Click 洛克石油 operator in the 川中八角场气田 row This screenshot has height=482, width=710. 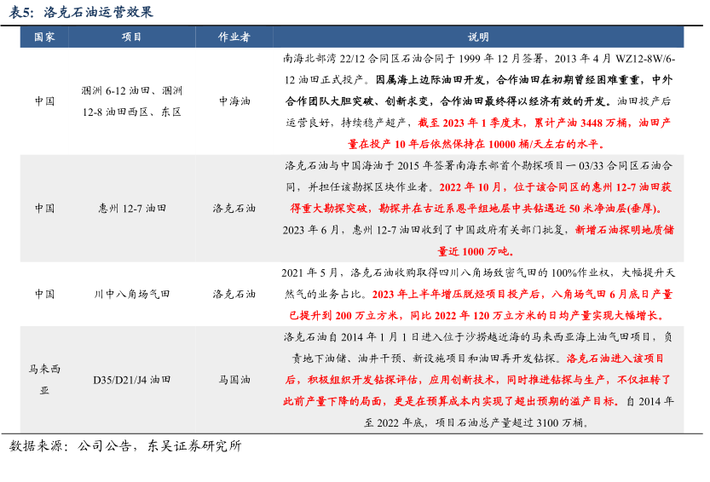click(234, 294)
